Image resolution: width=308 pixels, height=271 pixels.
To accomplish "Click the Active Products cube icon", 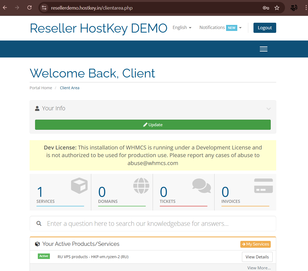I will point(37,244).
